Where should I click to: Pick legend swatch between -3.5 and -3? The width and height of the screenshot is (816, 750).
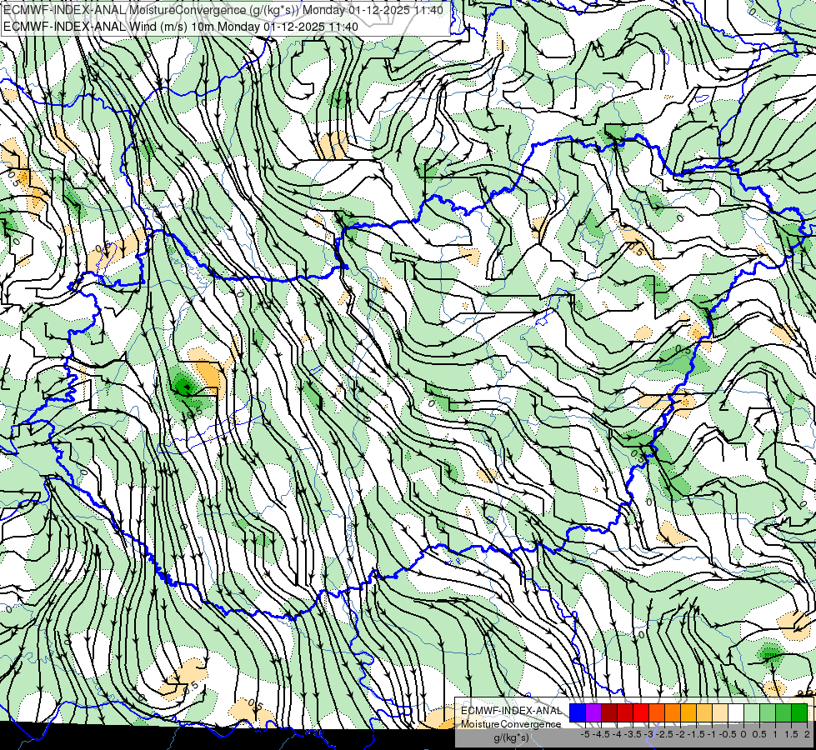point(641,713)
